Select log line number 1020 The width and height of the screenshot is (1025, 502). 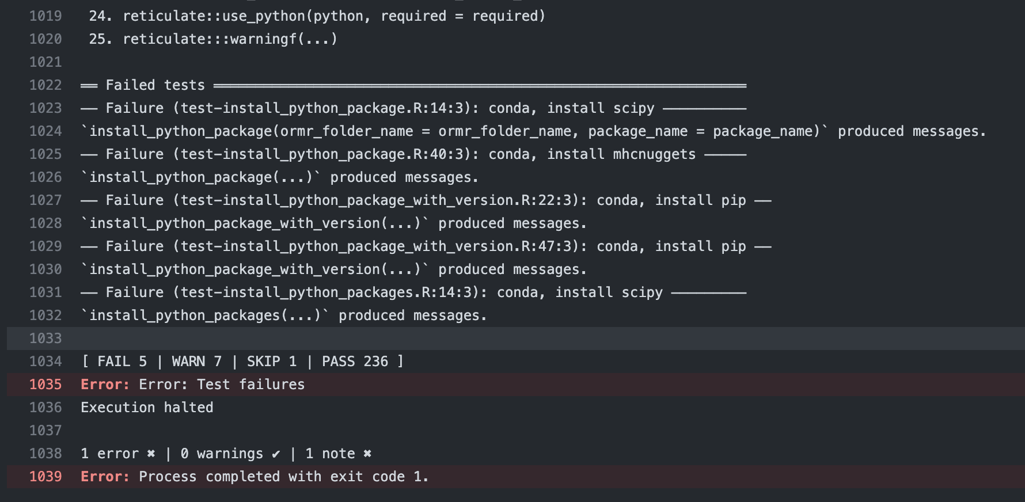click(45, 39)
